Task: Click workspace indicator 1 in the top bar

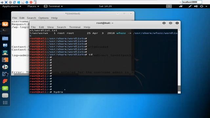Action: coord(169,6)
